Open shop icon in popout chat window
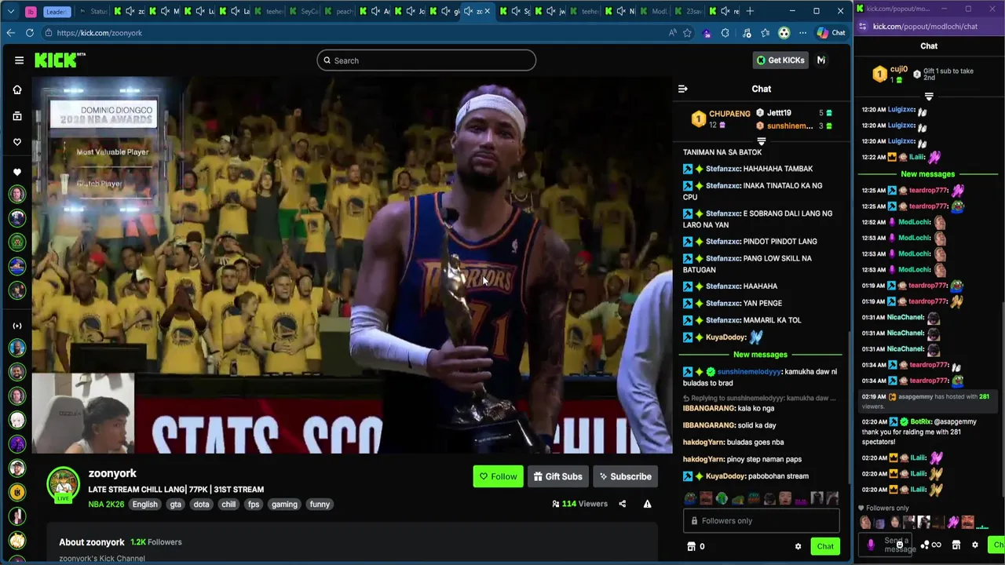The height and width of the screenshot is (565, 1005). tap(956, 545)
